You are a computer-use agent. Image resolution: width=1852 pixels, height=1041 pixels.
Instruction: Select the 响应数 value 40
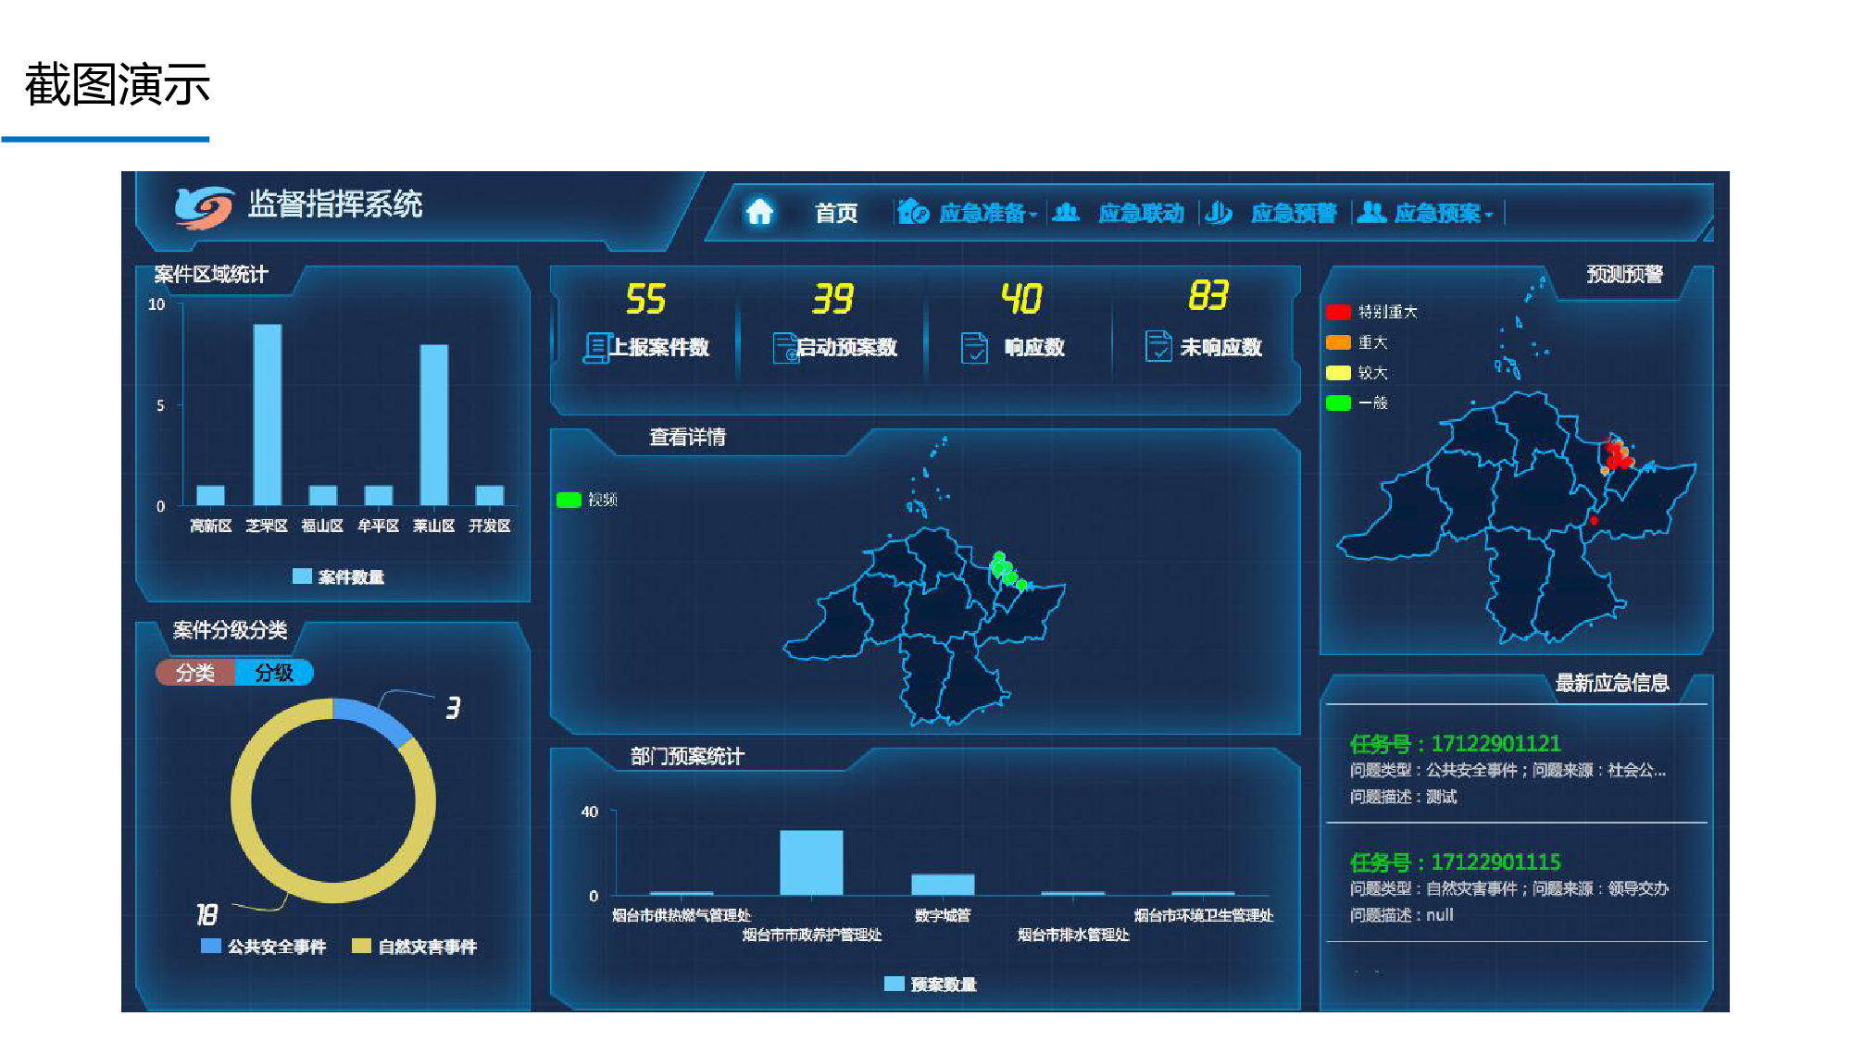1021,299
